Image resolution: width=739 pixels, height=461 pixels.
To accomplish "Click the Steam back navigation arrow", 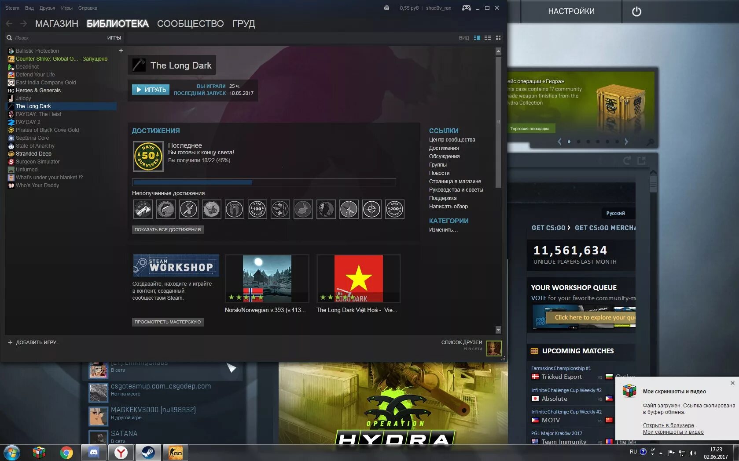I will point(9,24).
